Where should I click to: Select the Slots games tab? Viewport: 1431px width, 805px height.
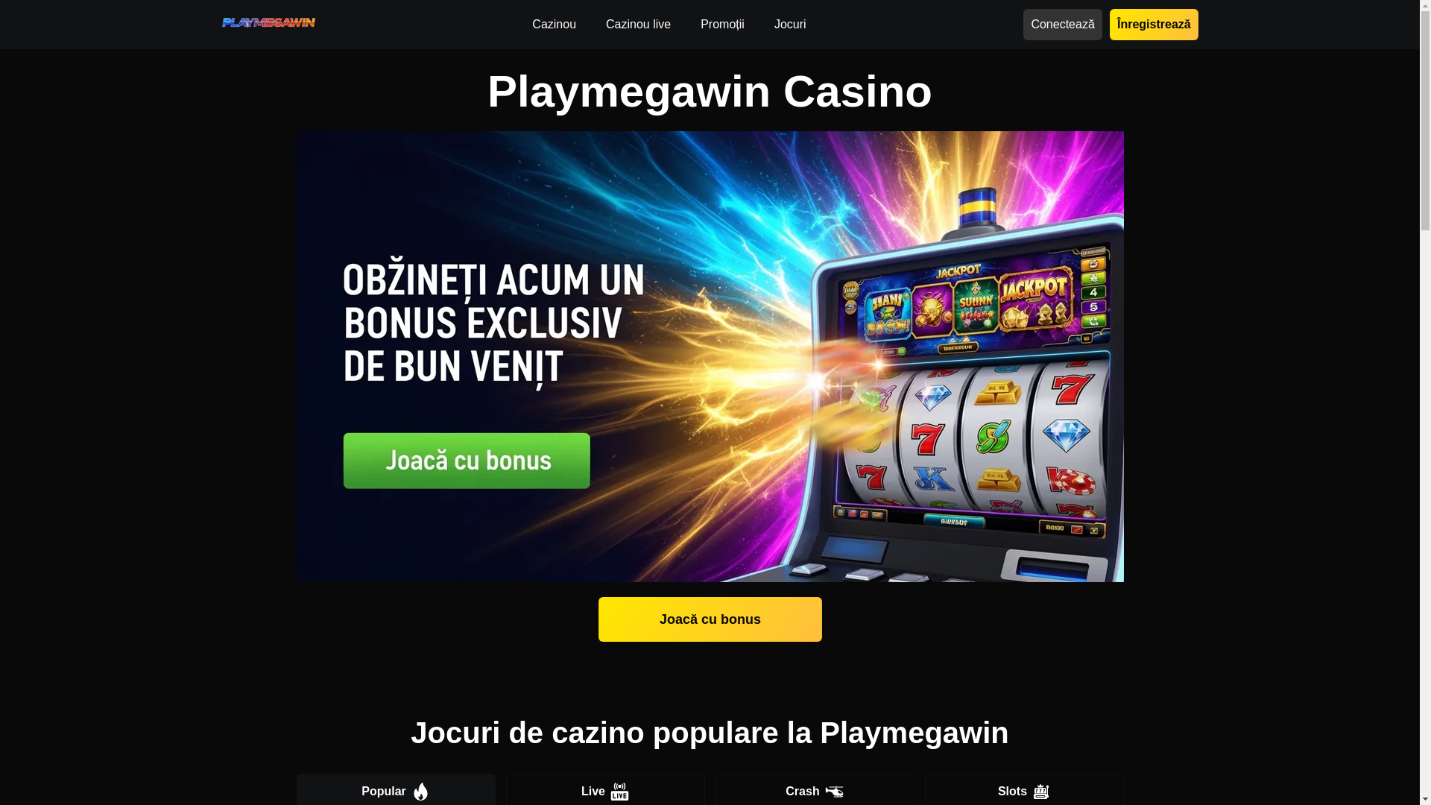1024,790
